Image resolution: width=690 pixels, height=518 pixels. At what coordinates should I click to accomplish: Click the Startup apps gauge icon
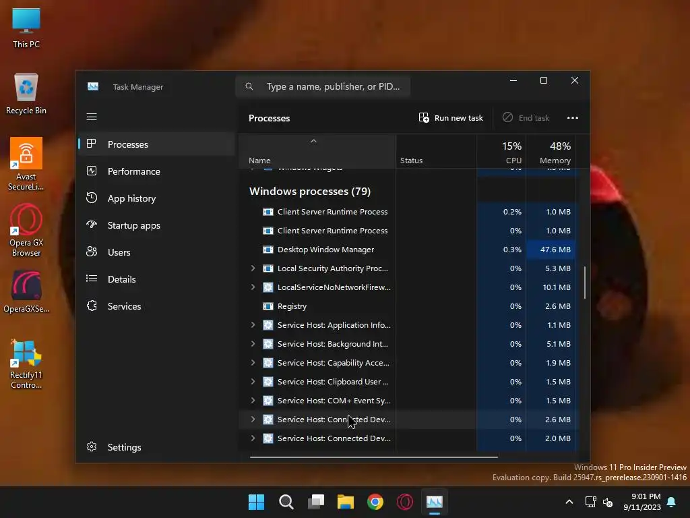pos(92,225)
